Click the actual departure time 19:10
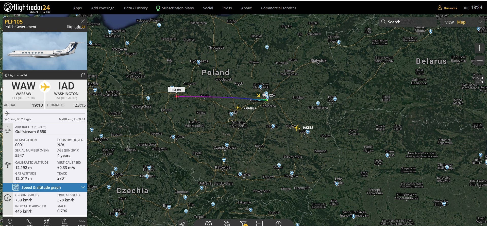Viewport: 487px width, 226px height. 37,105
